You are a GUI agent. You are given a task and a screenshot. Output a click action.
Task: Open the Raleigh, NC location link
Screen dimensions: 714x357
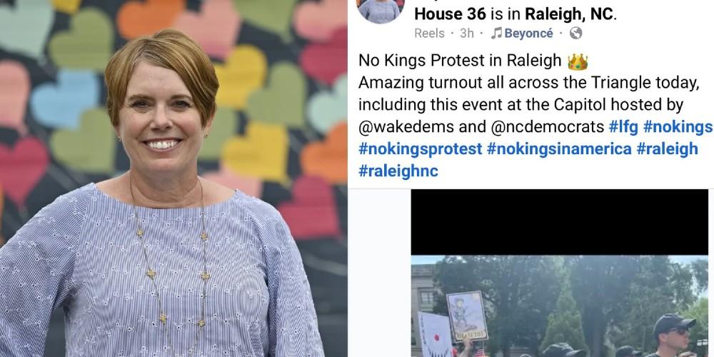[x=569, y=14]
